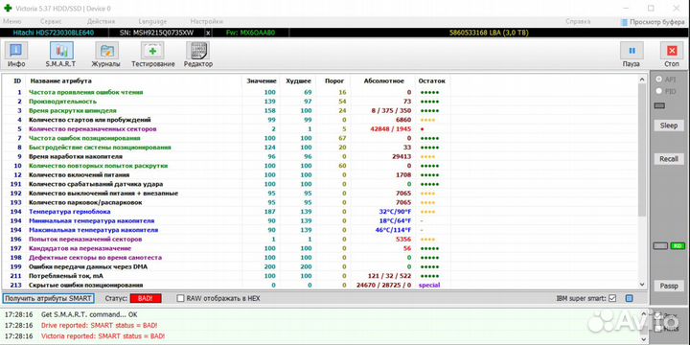Close the serial number field with x

click(x=208, y=33)
